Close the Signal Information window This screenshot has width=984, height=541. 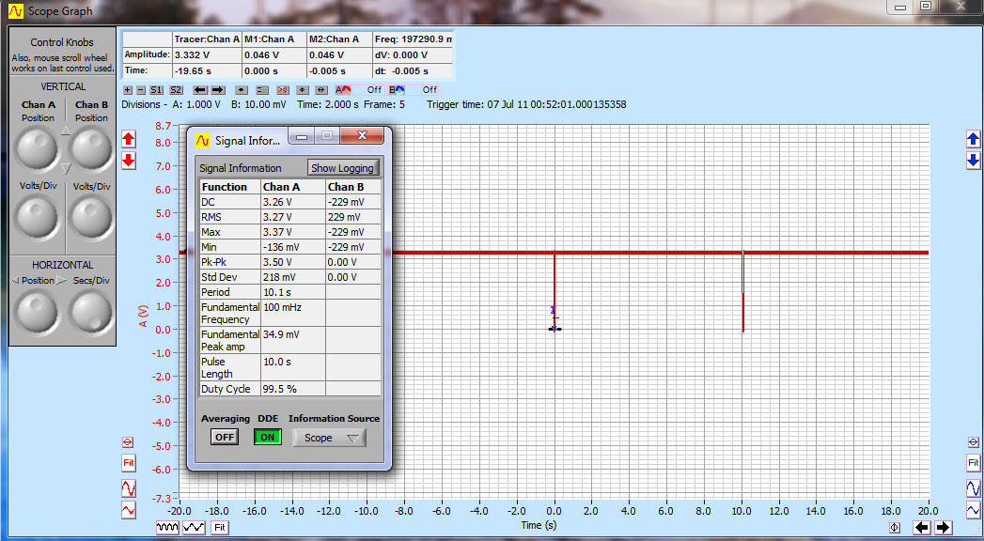click(362, 136)
